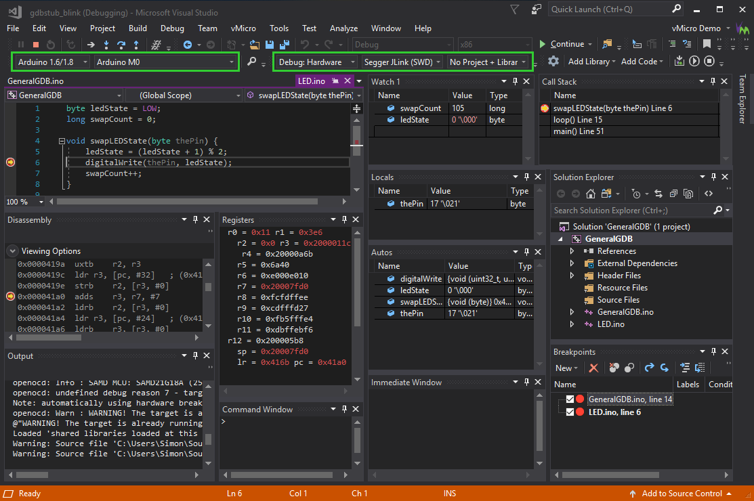Click Collapse All in Solution Explorer
This screenshot has width=754, height=501.
(673, 194)
